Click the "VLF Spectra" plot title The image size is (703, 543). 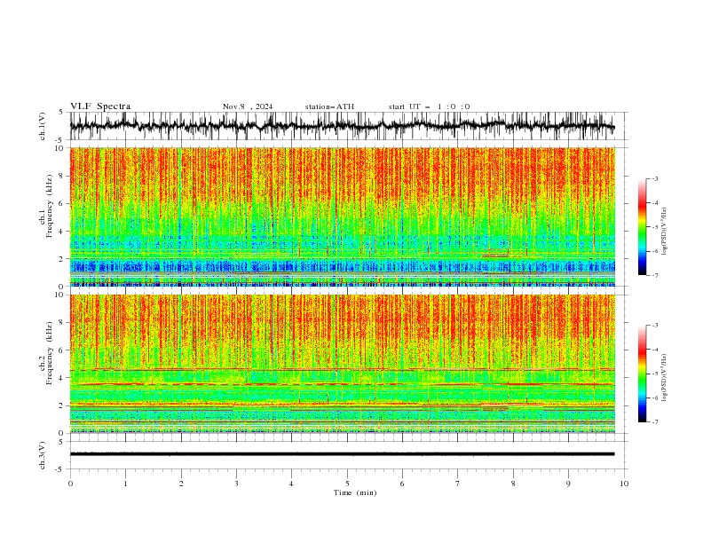[100, 106]
